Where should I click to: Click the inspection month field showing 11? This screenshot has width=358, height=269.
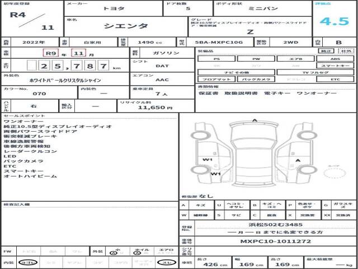coord(78,53)
